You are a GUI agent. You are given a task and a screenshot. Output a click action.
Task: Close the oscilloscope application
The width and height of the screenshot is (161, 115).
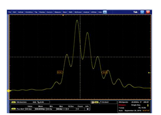(x=148, y=12)
